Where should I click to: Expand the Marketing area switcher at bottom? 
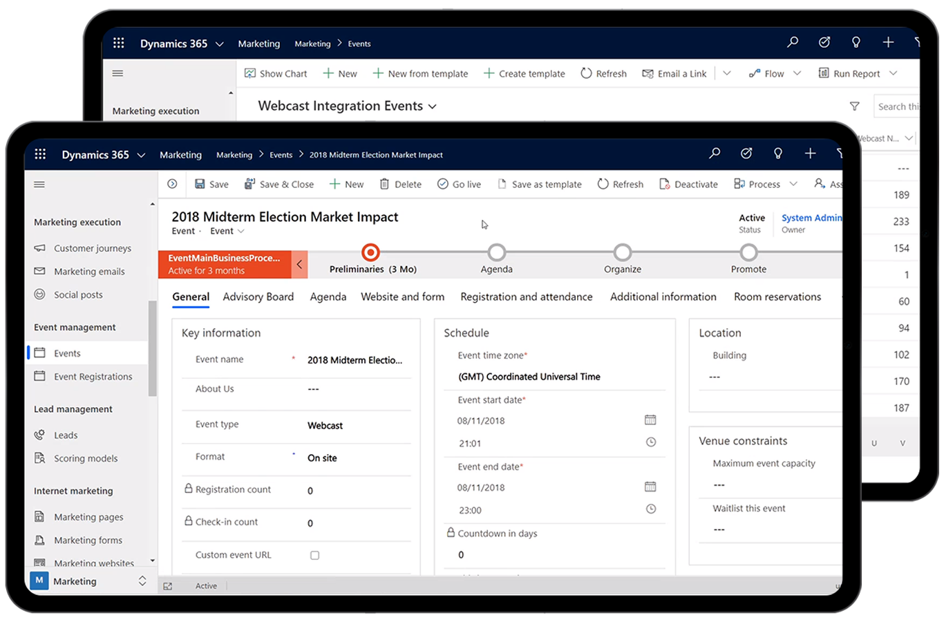coord(142,581)
